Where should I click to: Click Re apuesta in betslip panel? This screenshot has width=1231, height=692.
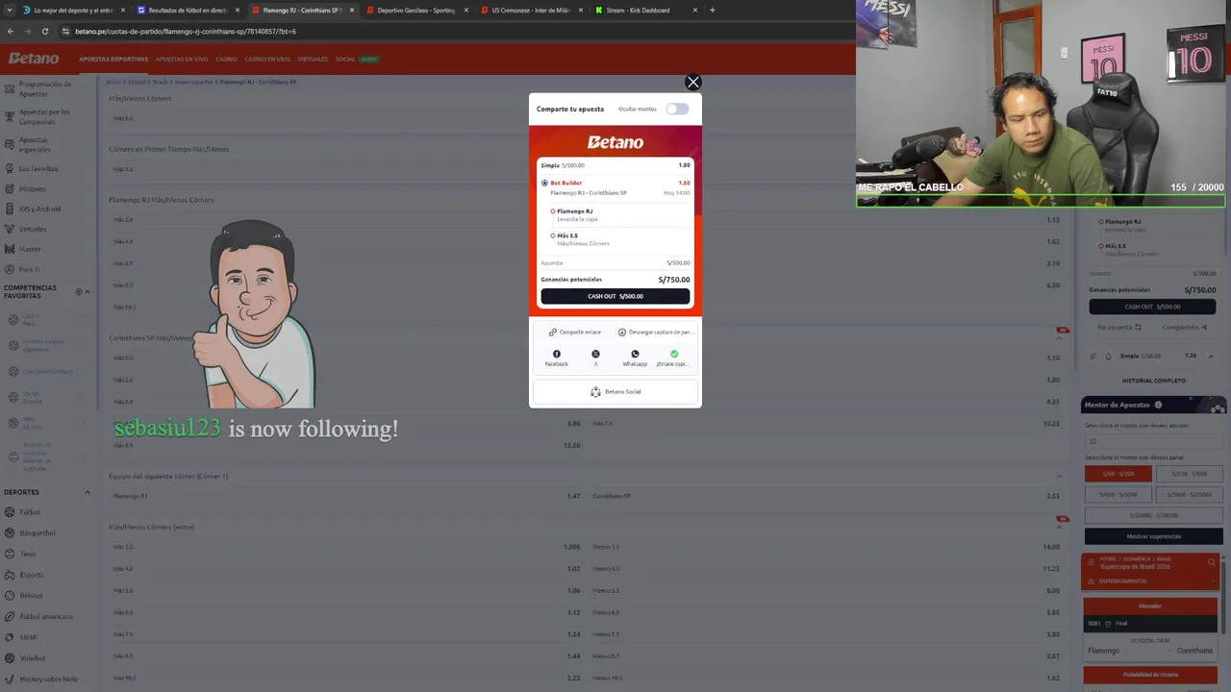[x=1119, y=328]
